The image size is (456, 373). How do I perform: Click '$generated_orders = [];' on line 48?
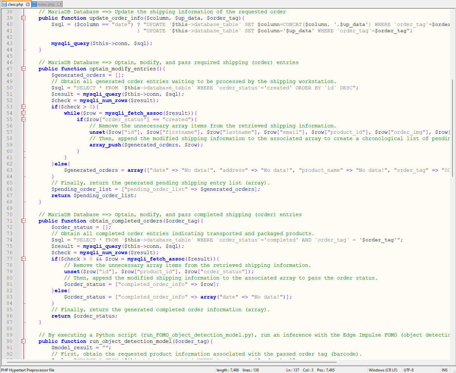point(88,75)
